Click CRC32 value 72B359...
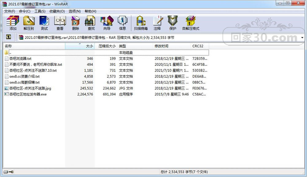307x177 pixels. (x=200, y=58)
